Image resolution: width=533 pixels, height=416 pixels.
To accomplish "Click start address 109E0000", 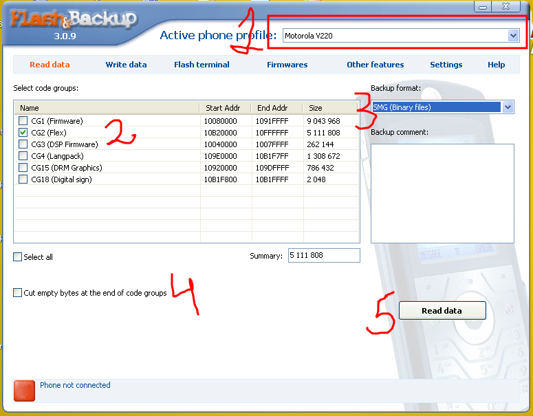I will (x=220, y=156).
